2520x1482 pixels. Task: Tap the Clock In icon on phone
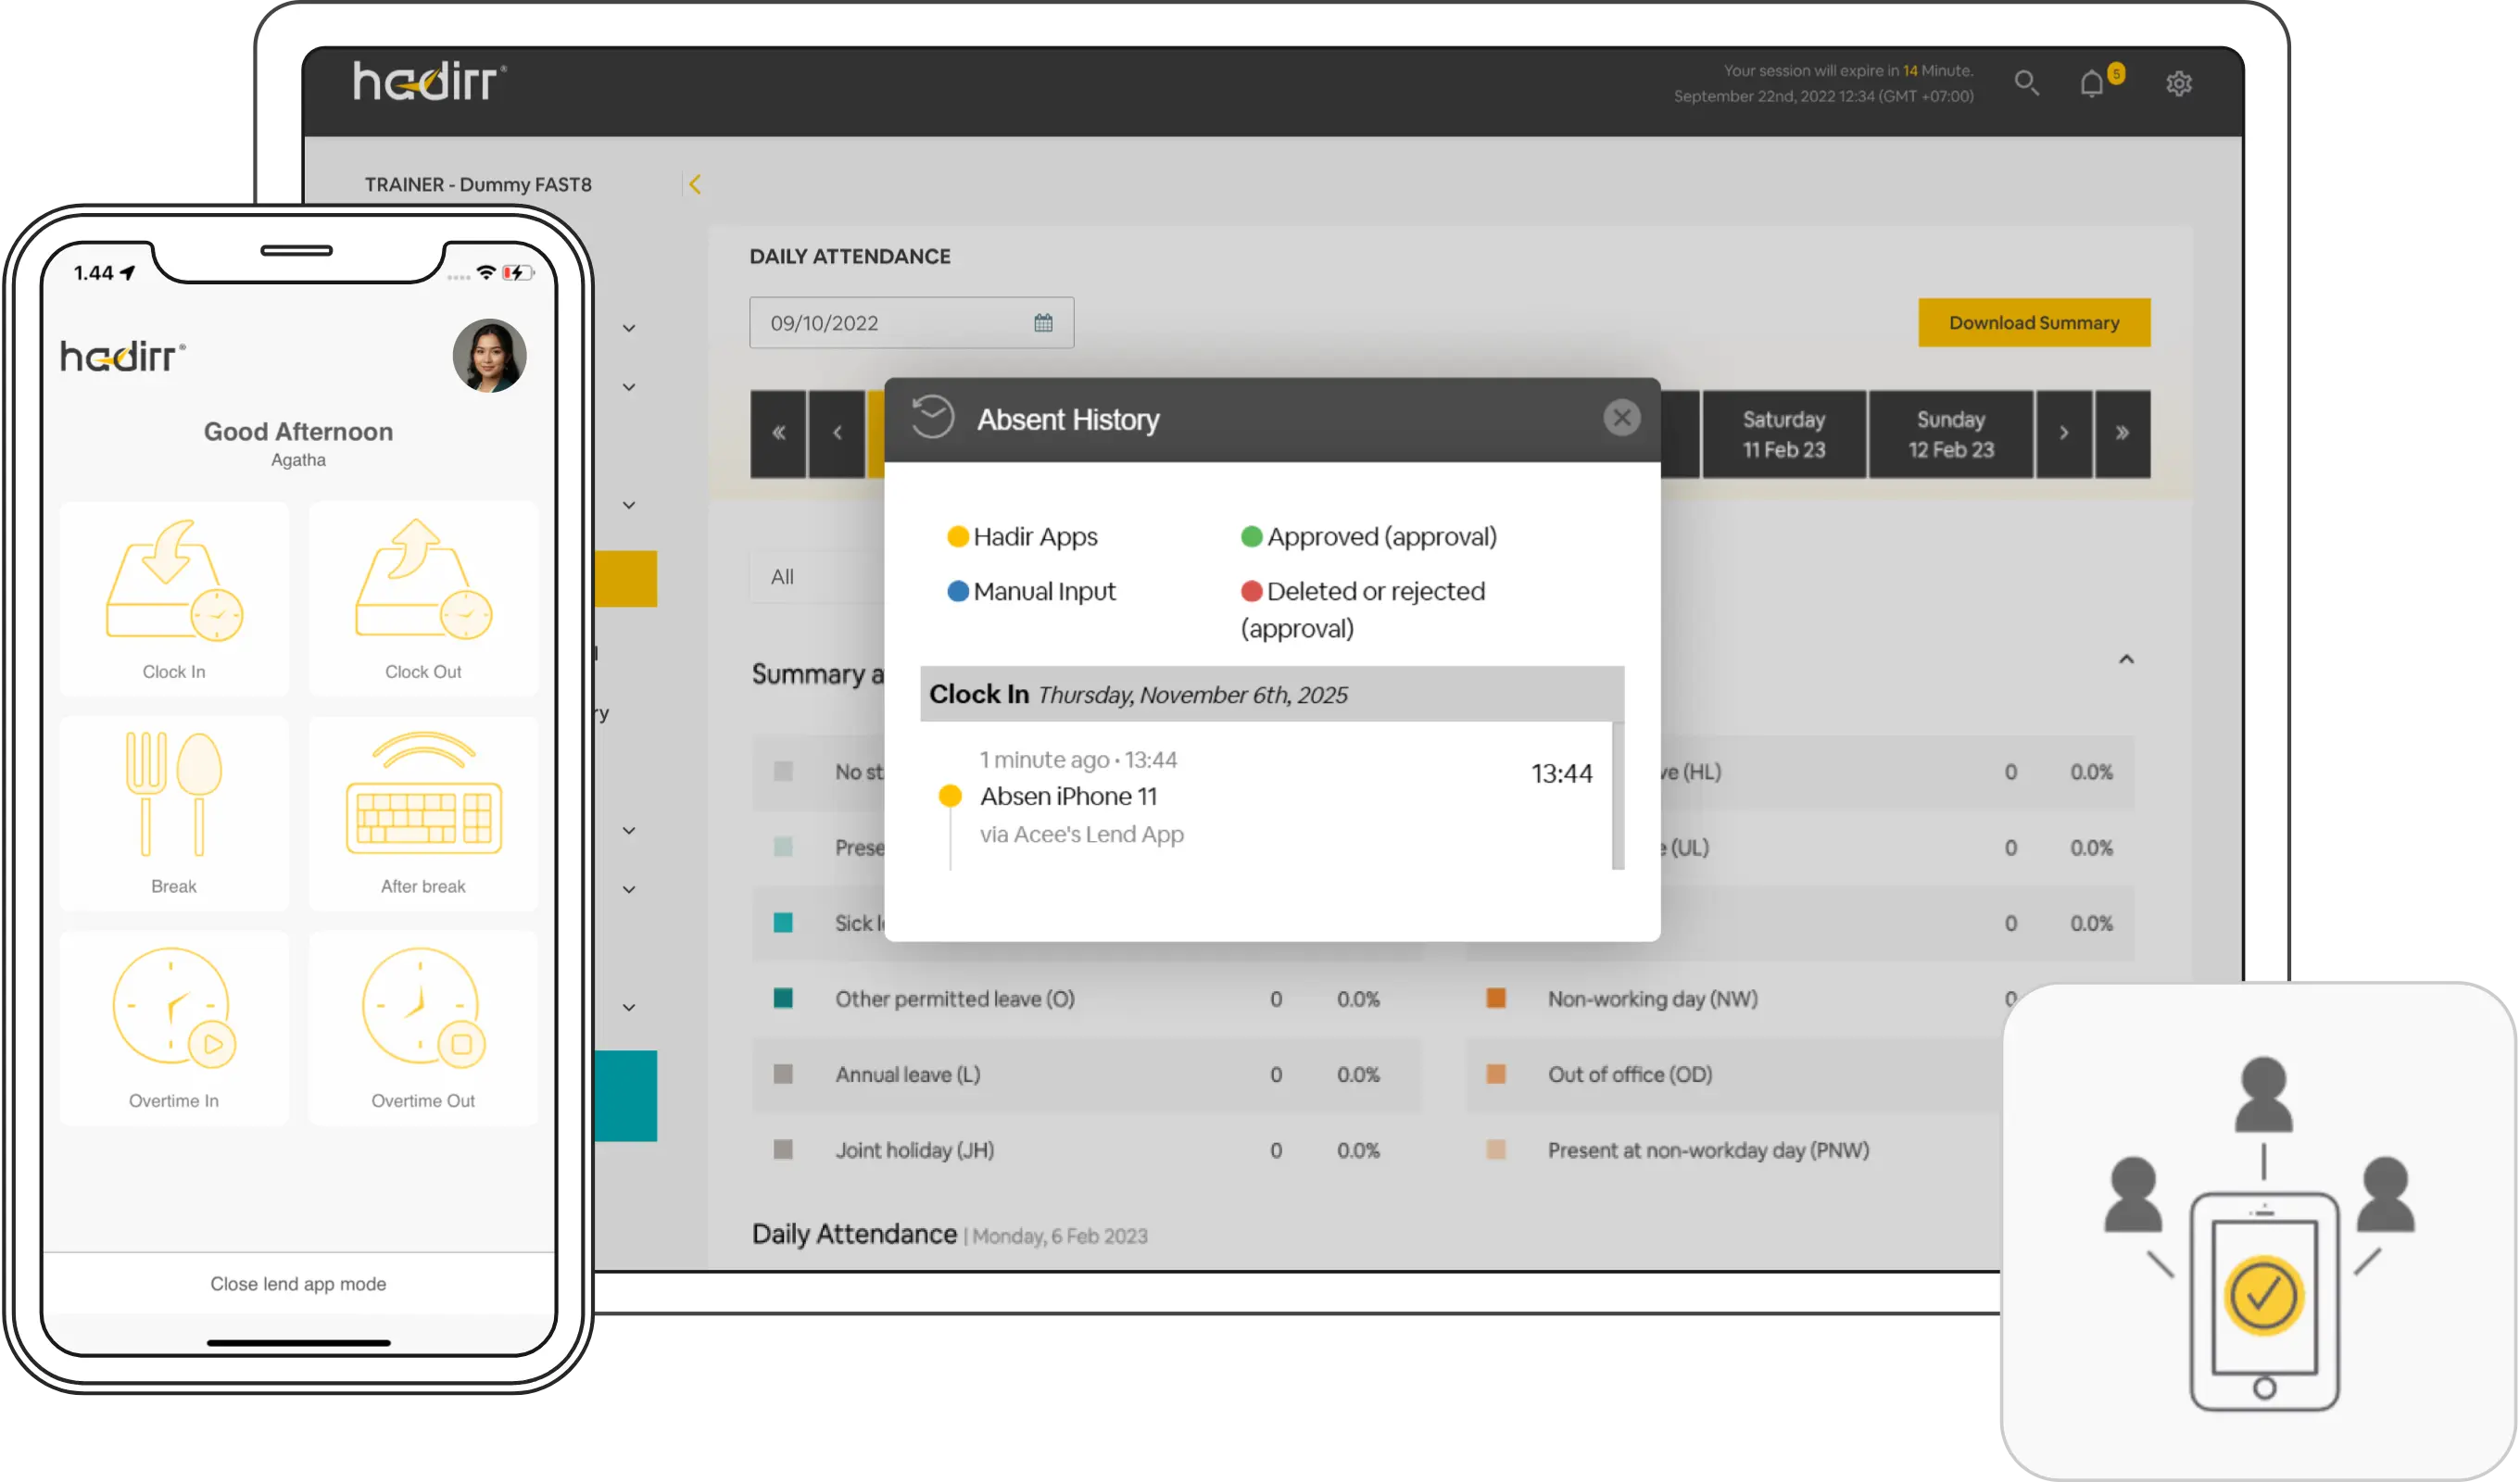point(174,582)
